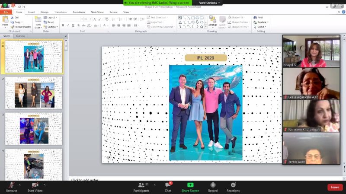Select the rectangle shape in Drawing gallery
Viewport: 346px width, 194px height.
click(x=193, y=18)
